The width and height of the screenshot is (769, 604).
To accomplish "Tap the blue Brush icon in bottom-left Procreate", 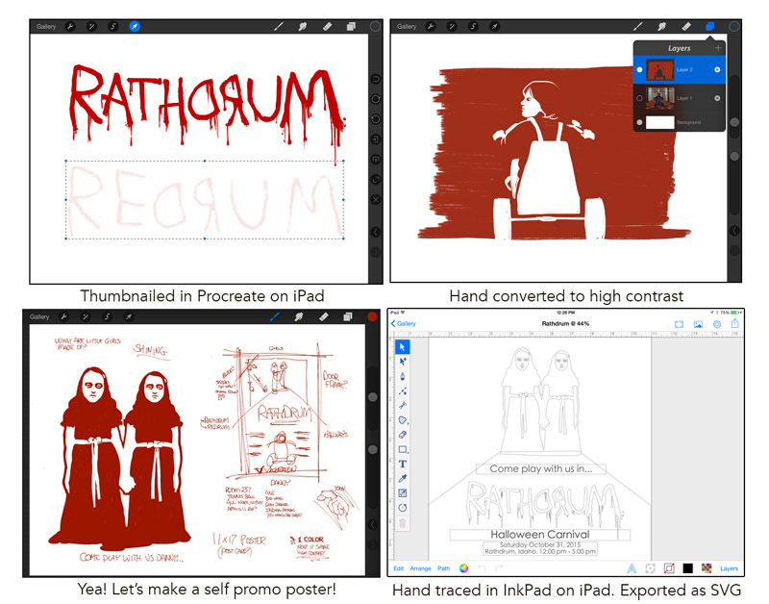I will tap(275, 317).
